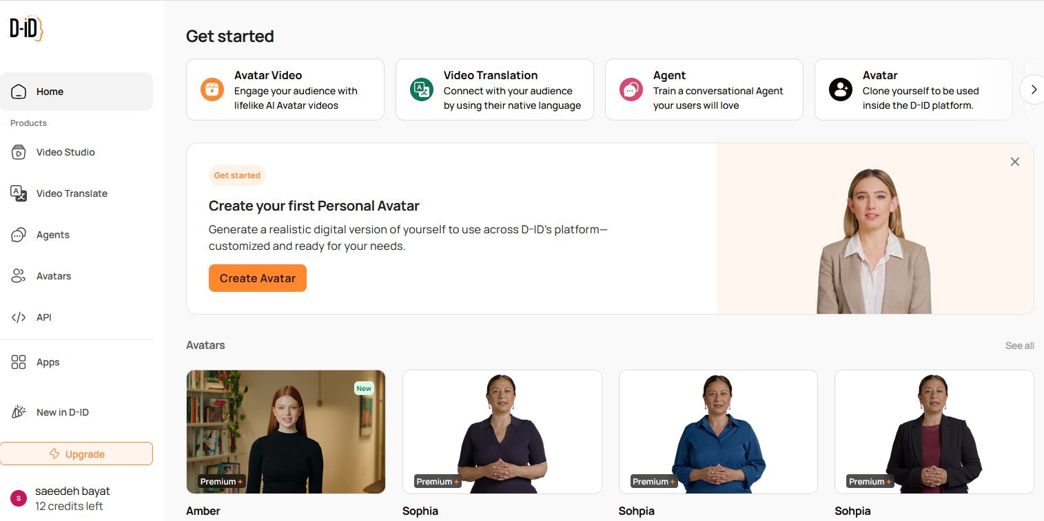Click the Upgrade button
This screenshot has height=521, width=1044.
(76, 454)
